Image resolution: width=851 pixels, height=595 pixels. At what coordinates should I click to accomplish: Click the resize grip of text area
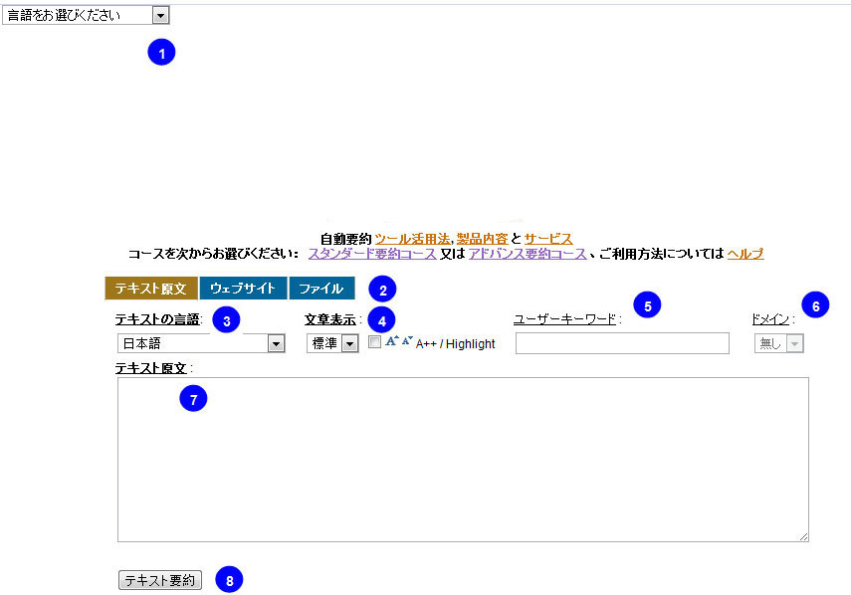[804, 536]
